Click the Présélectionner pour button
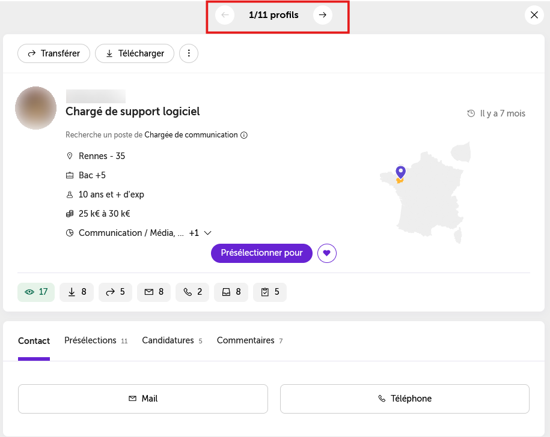 (261, 253)
